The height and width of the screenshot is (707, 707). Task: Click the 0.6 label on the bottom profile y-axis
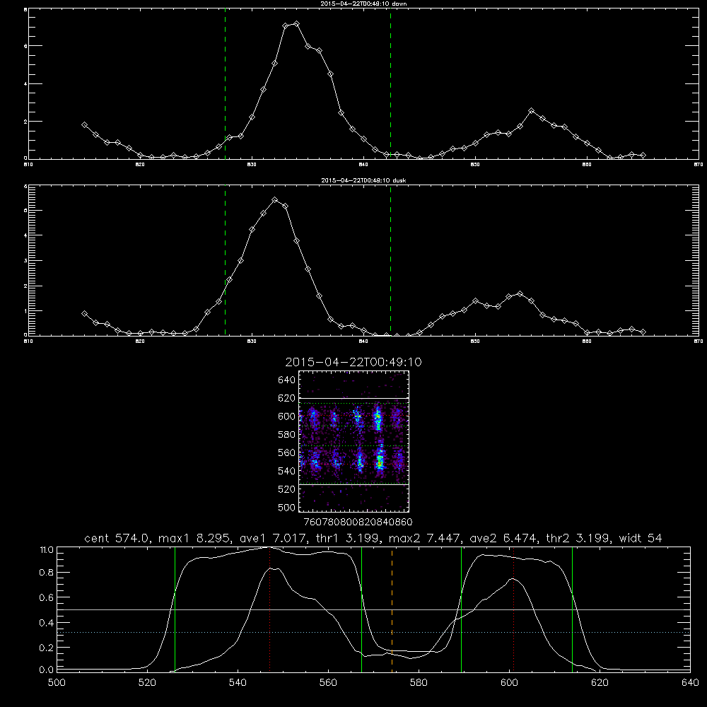coord(47,597)
